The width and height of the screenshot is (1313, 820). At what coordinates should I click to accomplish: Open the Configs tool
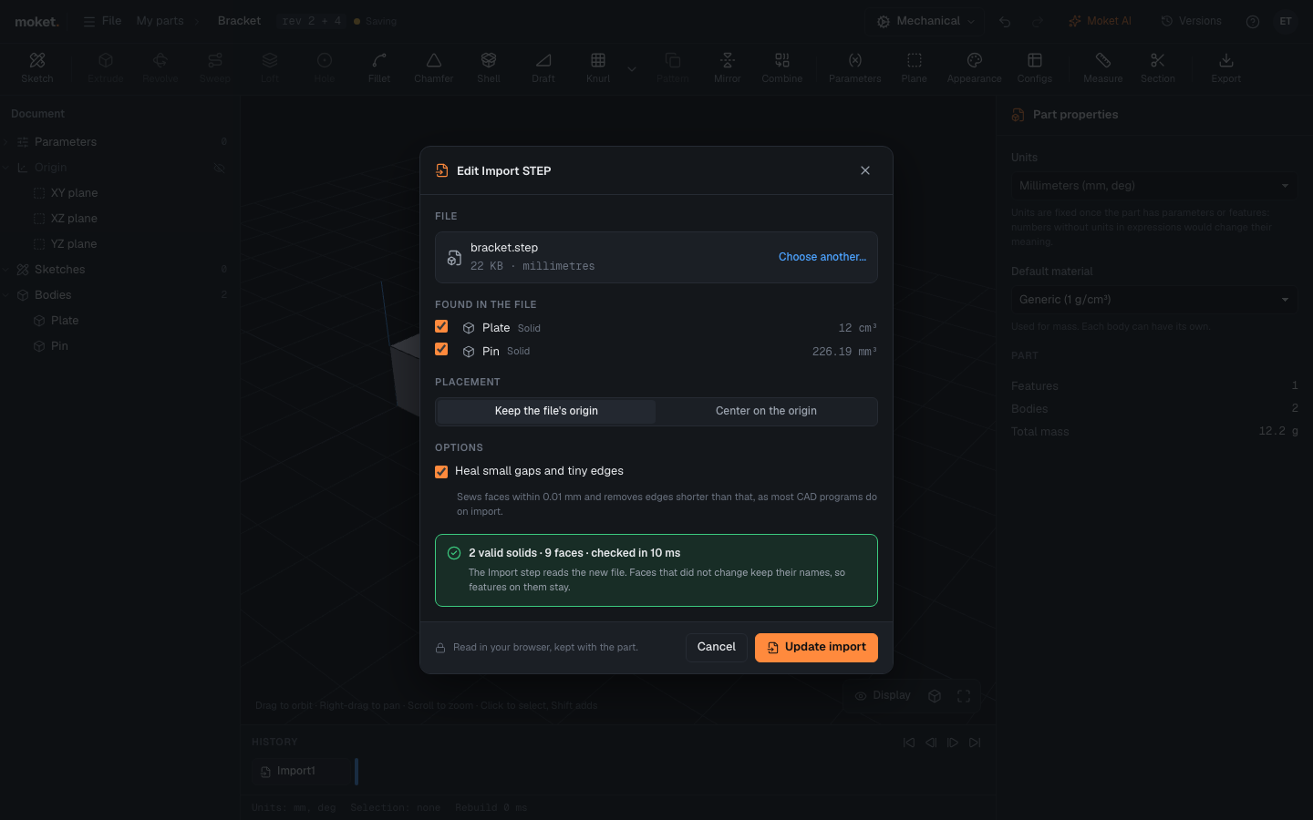(1035, 67)
